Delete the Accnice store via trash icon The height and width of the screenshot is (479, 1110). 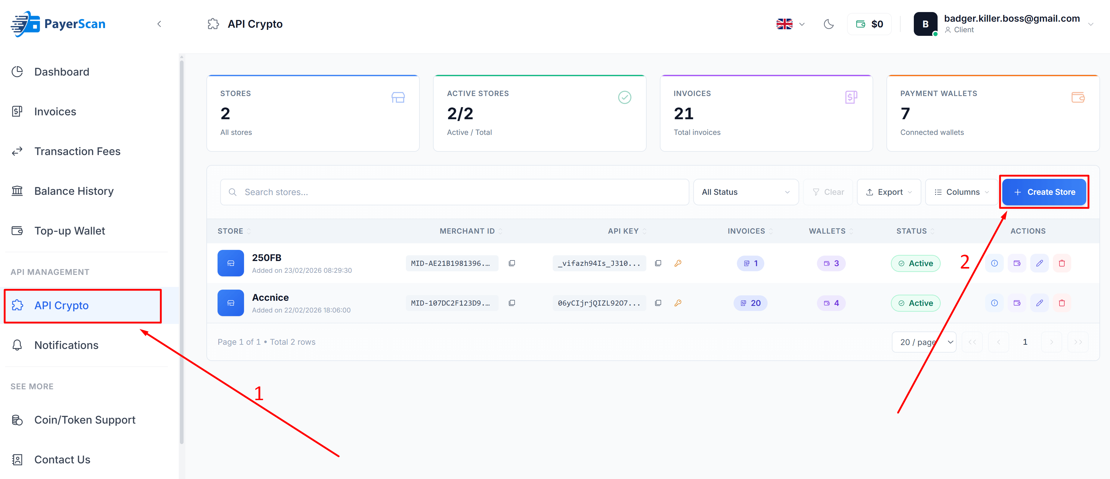[1062, 303]
